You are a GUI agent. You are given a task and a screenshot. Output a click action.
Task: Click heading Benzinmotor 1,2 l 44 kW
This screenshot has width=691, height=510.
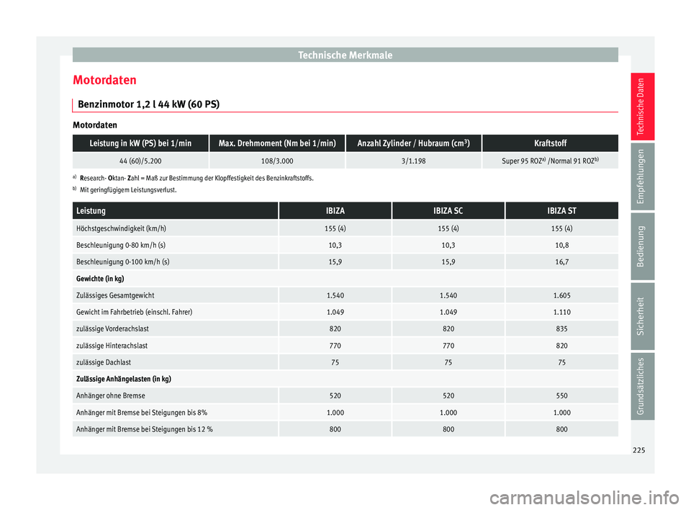[x=148, y=104]
